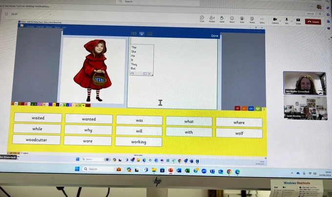Show hidden system tray icons
332x197 pixels.
click(292, 173)
